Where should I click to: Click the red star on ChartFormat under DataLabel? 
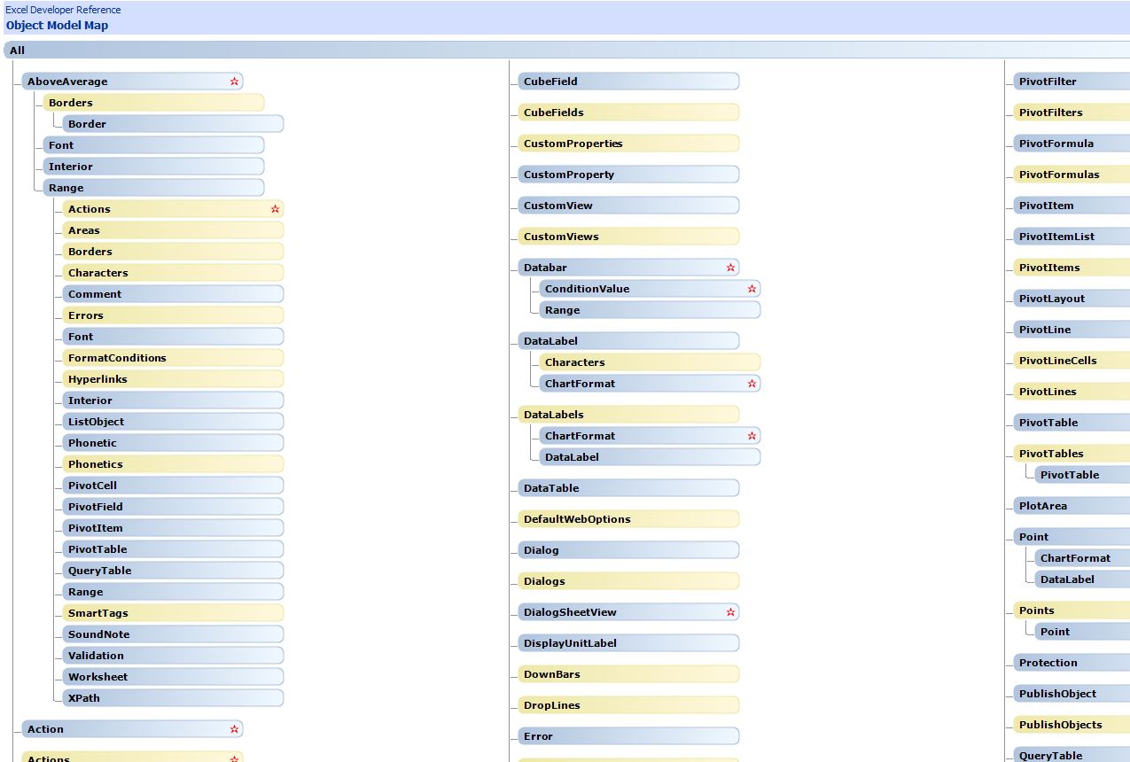752,384
